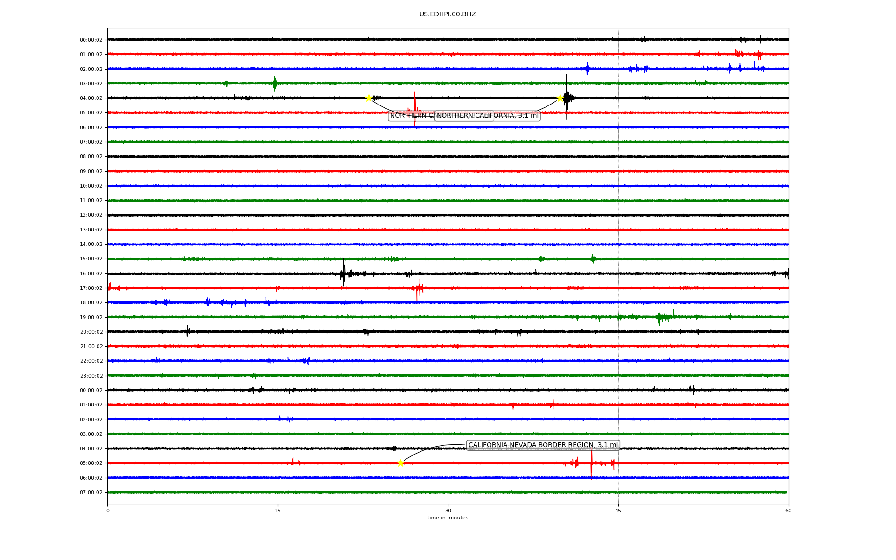Click the California-Nevada Border Region 3.1 ml label

(x=543, y=445)
